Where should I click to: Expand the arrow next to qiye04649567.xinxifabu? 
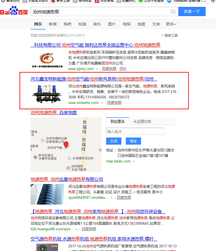112,198
